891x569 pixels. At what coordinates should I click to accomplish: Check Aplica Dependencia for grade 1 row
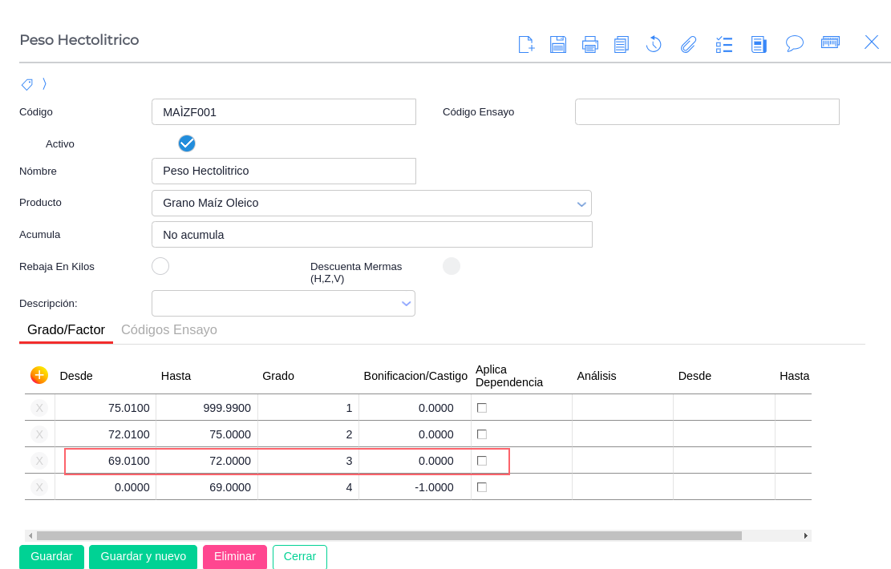pyautogui.click(x=482, y=408)
